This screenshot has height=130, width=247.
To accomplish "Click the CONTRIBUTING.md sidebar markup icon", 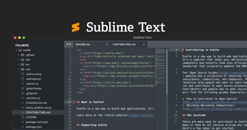I will pyautogui.click(x=22, y=112).
